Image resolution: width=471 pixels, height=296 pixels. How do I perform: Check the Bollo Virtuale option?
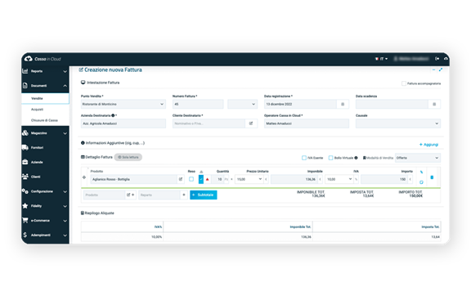330,158
